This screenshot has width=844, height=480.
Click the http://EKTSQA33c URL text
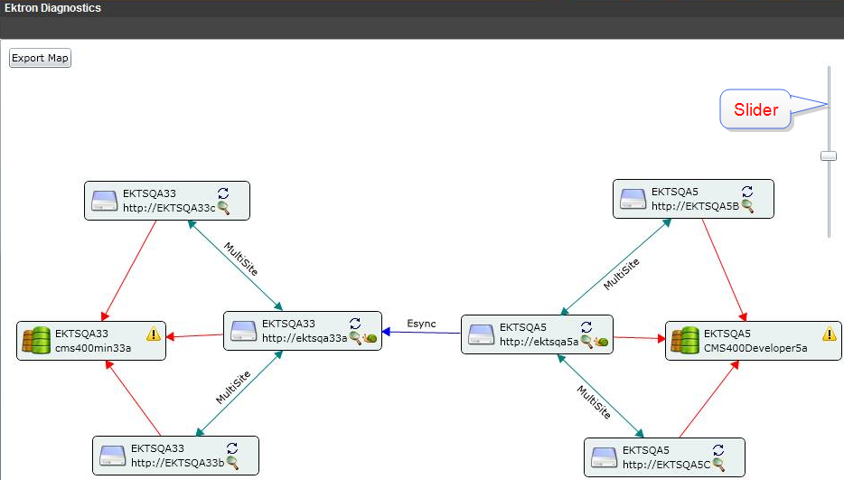pos(169,208)
